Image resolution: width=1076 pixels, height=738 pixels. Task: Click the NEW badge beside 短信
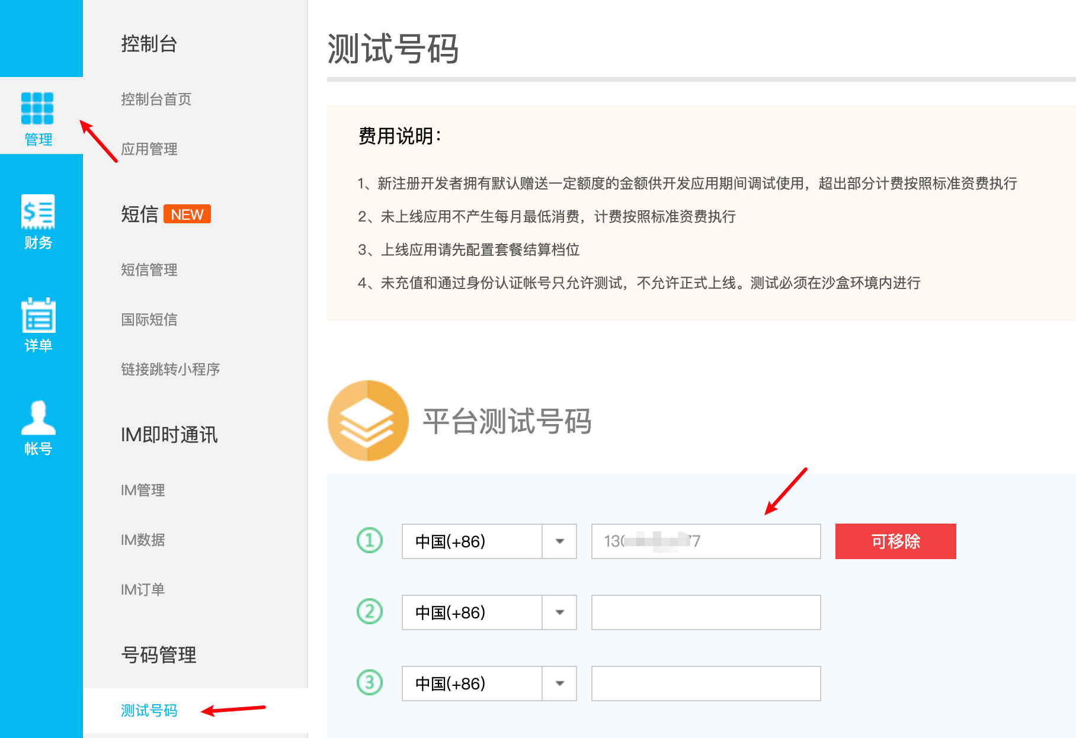(187, 214)
